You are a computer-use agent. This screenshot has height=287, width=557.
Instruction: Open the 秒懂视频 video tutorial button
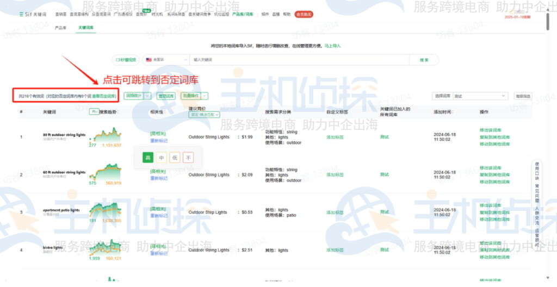[x=126, y=60]
